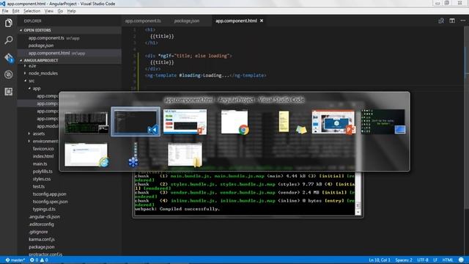Viewport: 469px width, 264px height.
Task: Select Internet Explorer thumbnail in switcher
Action: 86,155
